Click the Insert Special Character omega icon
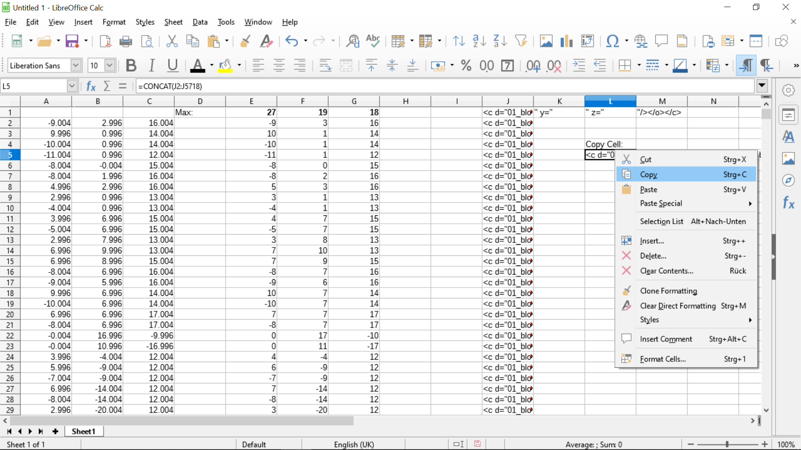801x450 pixels. 612,41
